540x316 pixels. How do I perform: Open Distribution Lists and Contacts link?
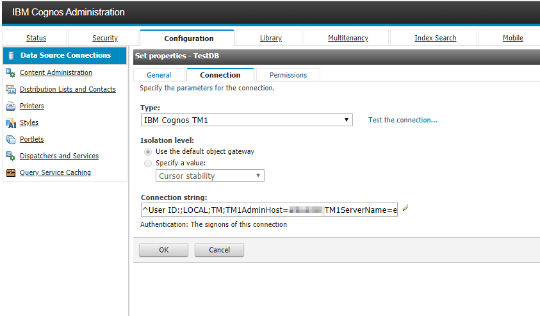[x=68, y=89]
